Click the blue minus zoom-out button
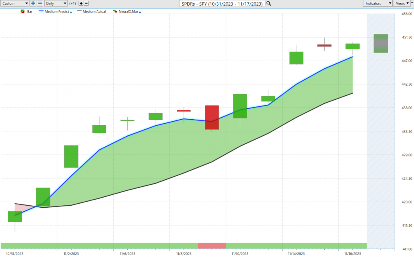The width and height of the screenshot is (414, 257). click(x=40, y=3)
